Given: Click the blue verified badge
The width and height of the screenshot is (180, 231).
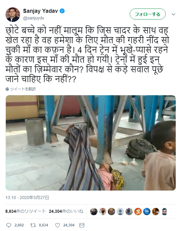Looking at the screenshot, I should pos(62,11).
